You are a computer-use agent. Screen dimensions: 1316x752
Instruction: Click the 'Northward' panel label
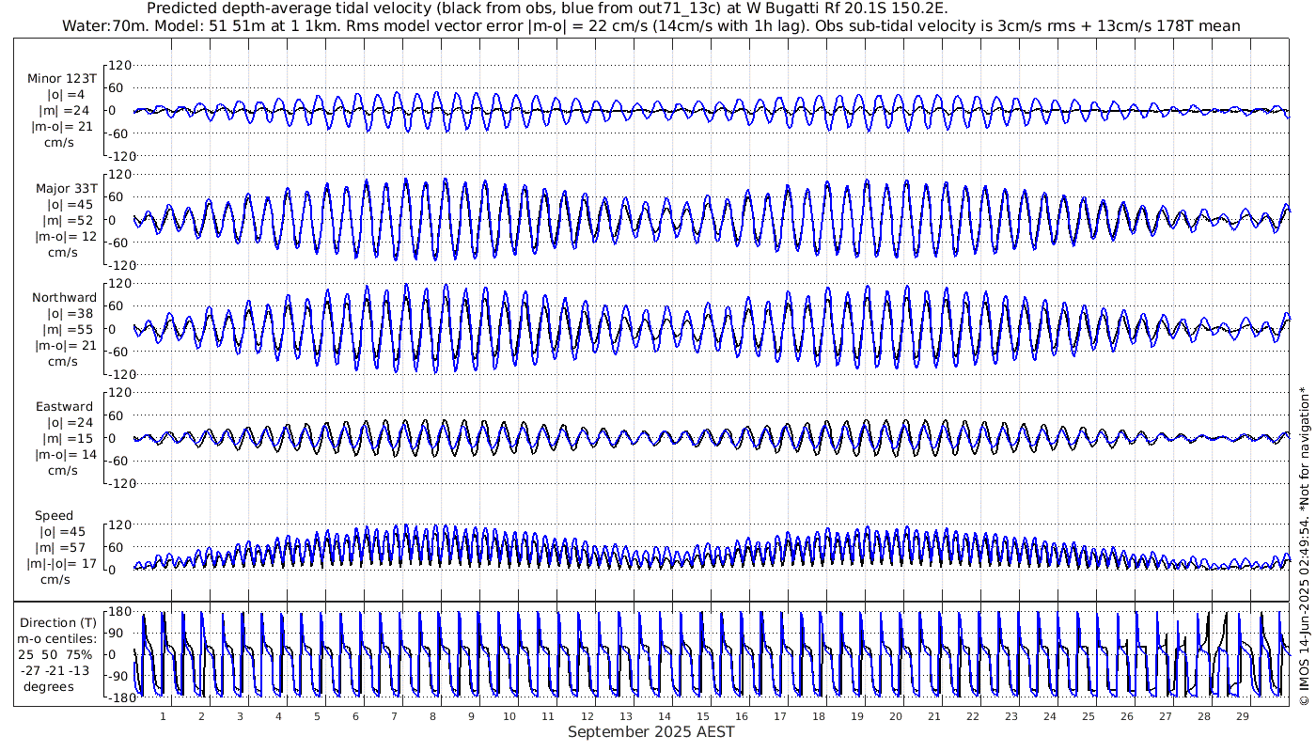tap(64, 298)
